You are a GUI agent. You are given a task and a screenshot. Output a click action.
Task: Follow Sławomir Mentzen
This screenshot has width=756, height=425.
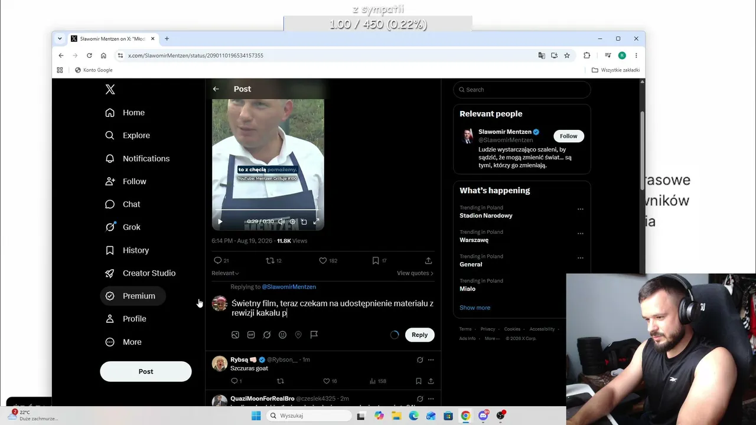569,136
